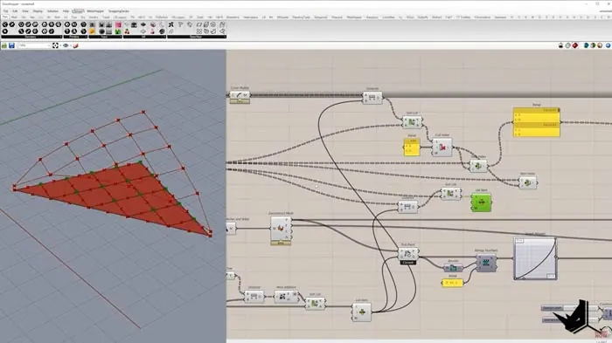Image resolution: width=612 pixels, height=343 pixels.
Task: Select the Sort List component below top Distance
Action: click(412, 122)
